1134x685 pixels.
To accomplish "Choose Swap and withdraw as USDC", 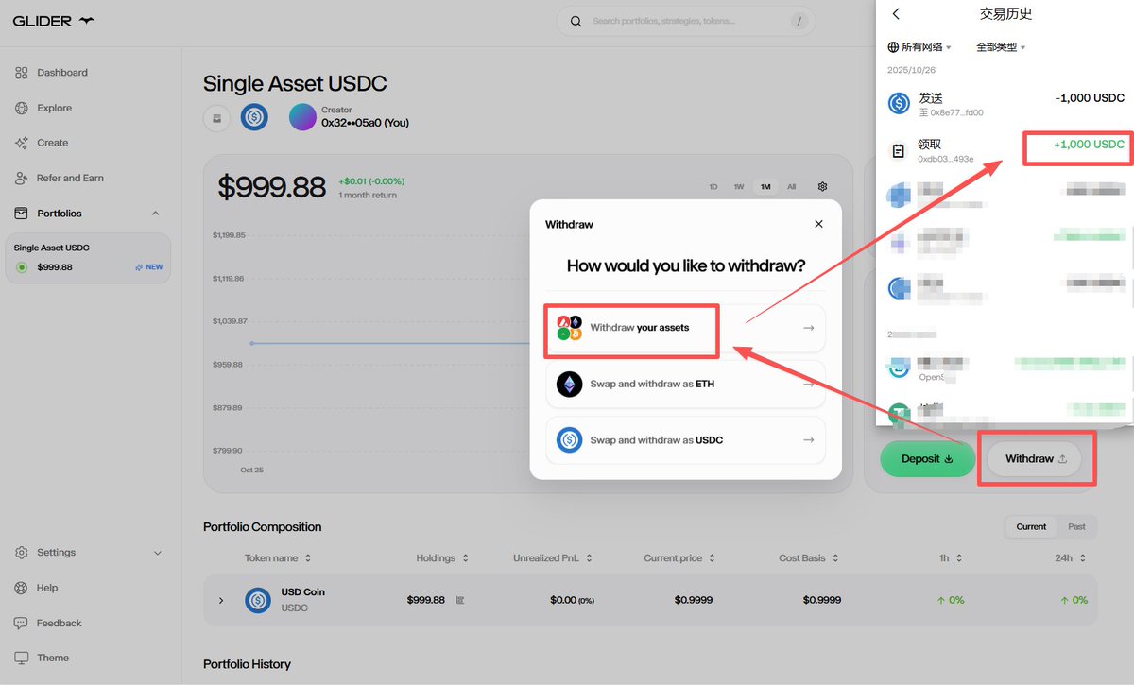I will [685, 439].
